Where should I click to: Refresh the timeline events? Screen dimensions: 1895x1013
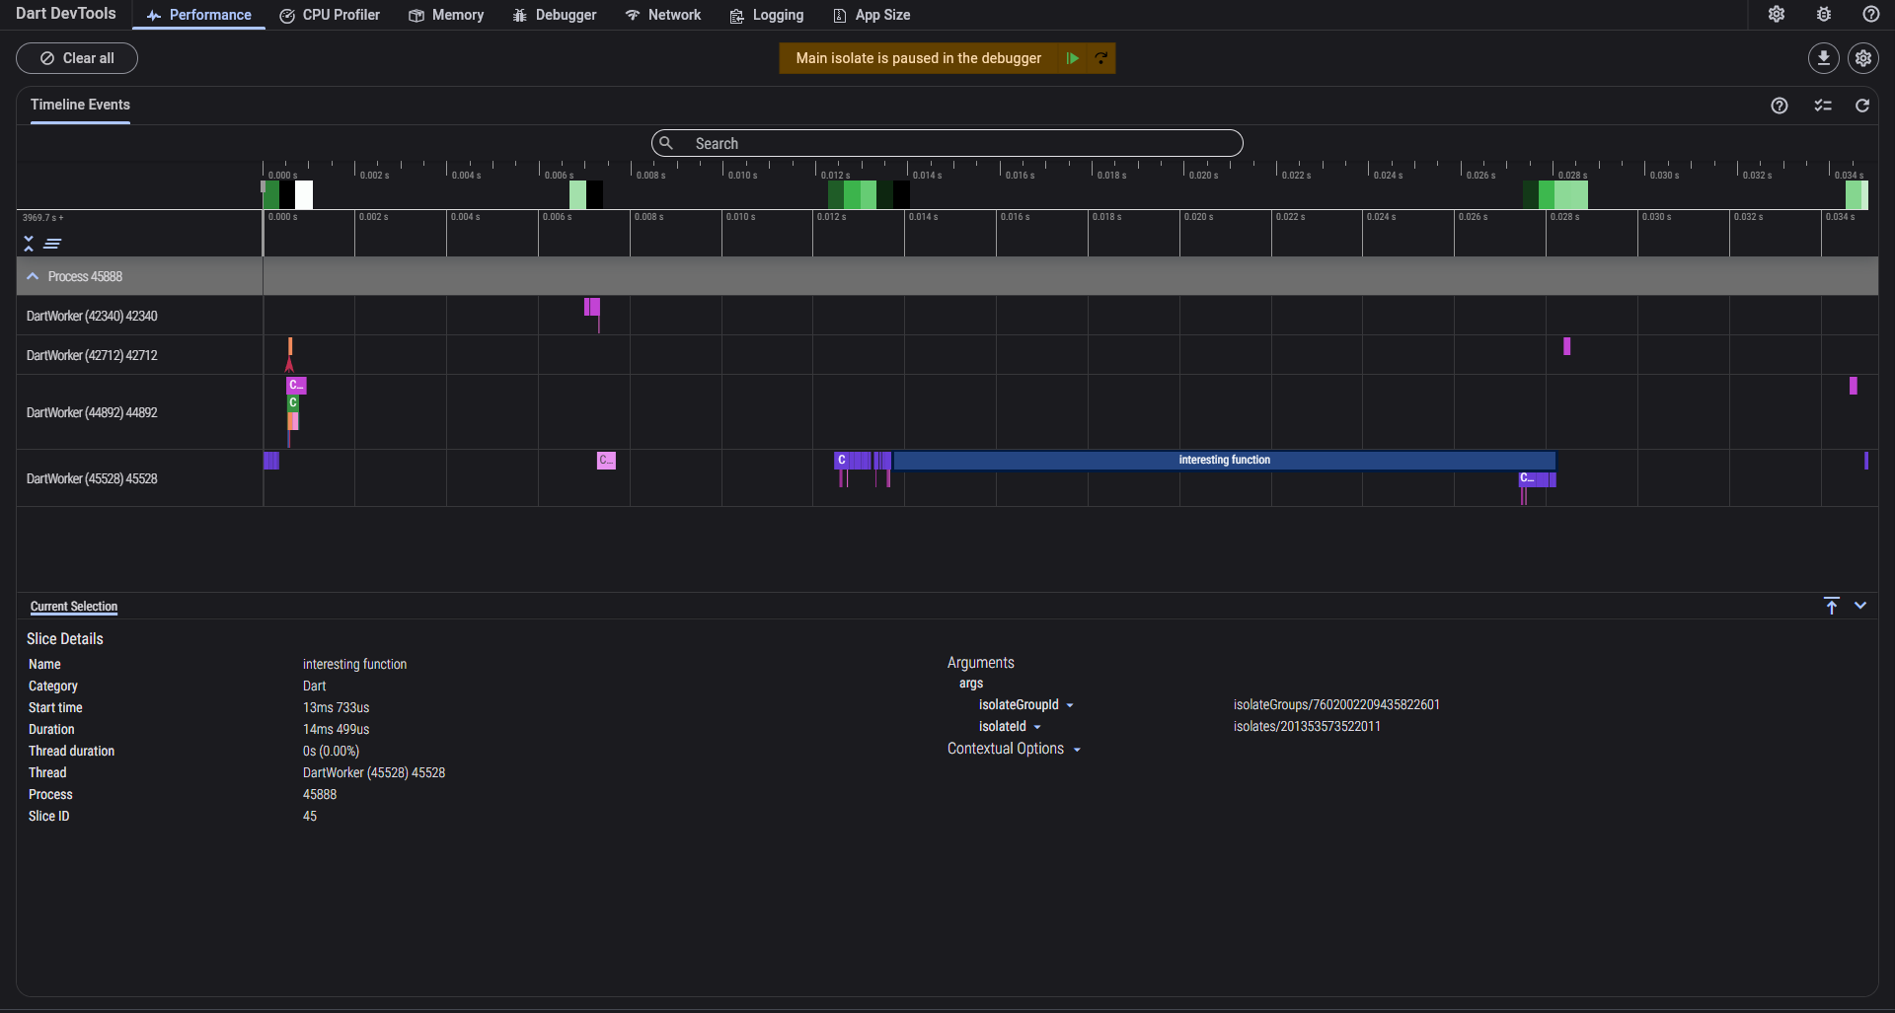pyautogui.click(x=1862, y=106)
